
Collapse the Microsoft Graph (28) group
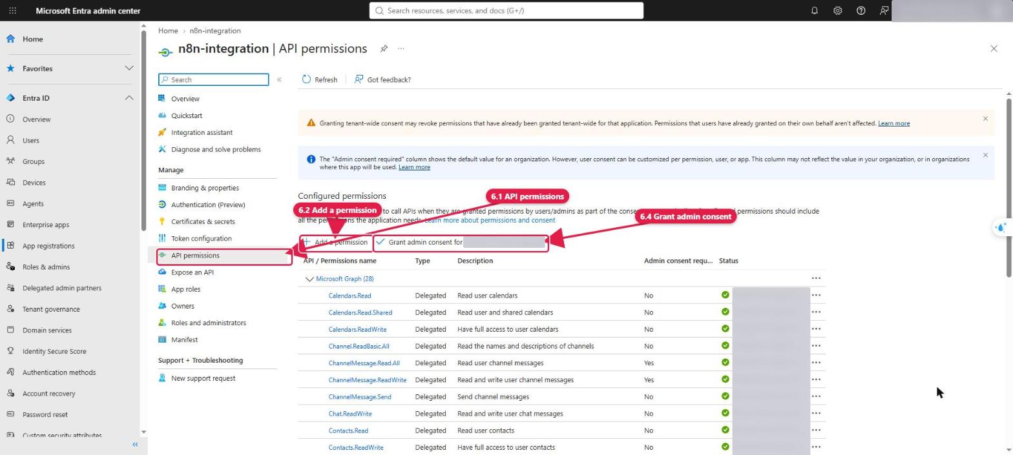pos(309,279)
